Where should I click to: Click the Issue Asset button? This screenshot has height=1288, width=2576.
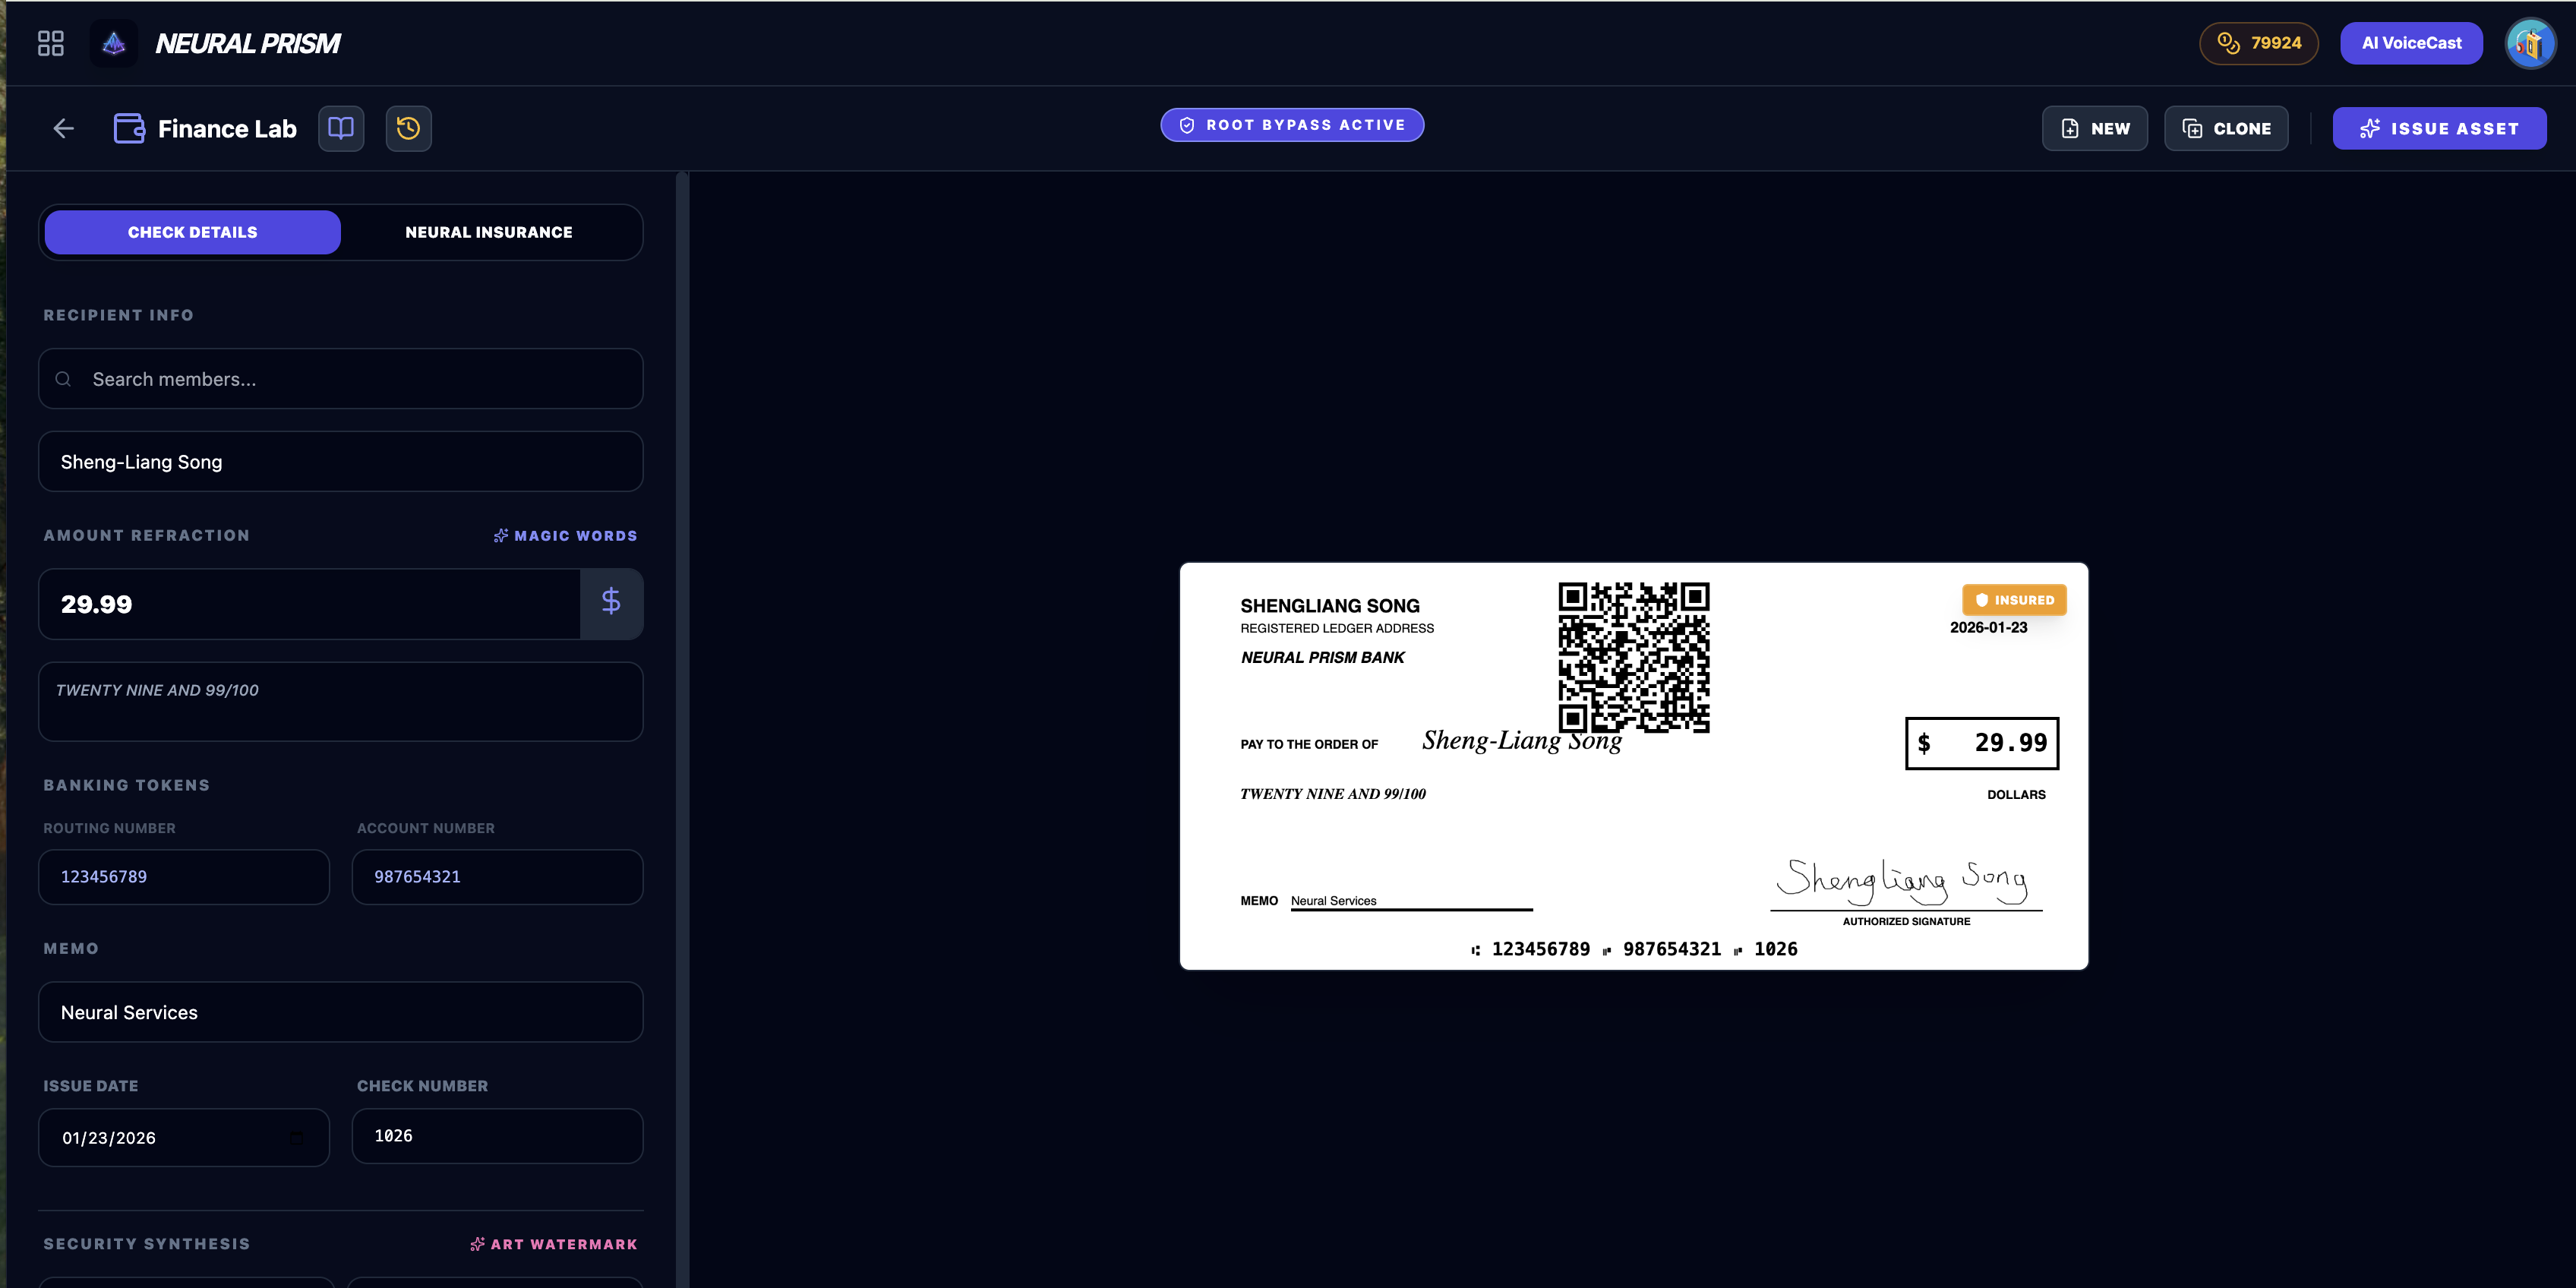click(2439, 128)
